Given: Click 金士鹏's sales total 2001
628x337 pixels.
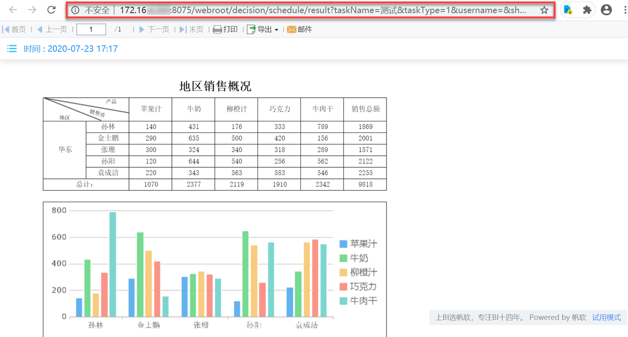Looking at the screenshot, I should (366, 138).
